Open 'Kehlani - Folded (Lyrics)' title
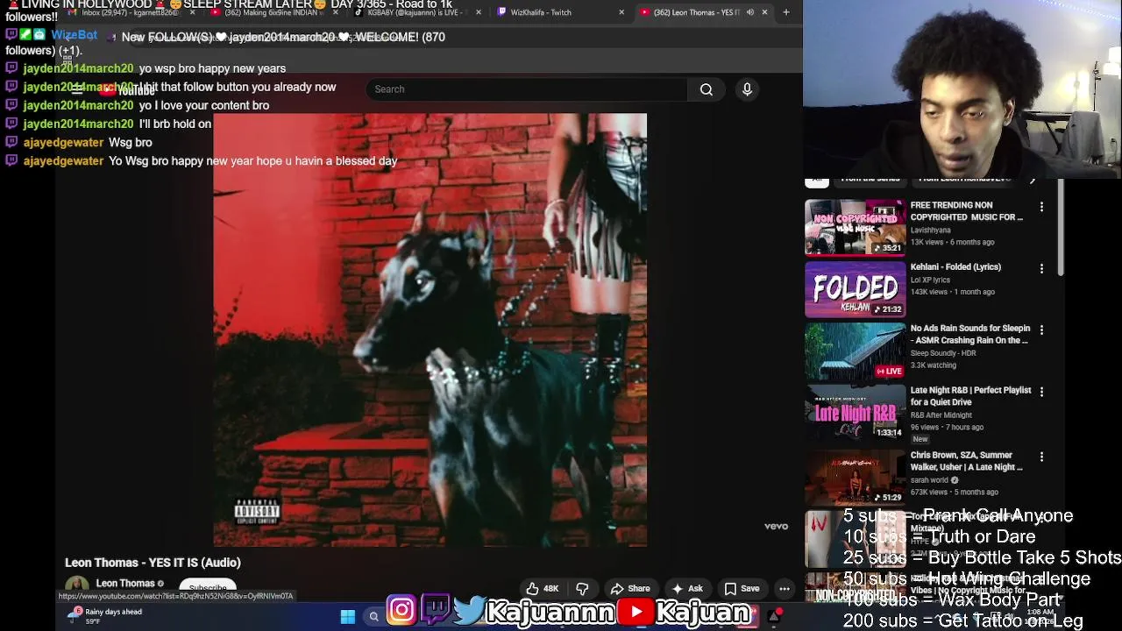 click(x=955, y=267)
